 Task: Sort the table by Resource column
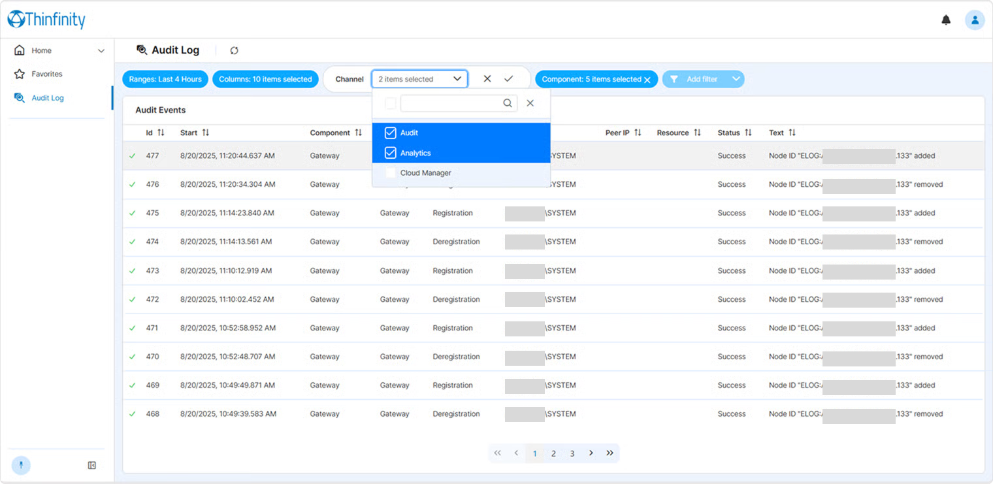[x=697, y=133]
